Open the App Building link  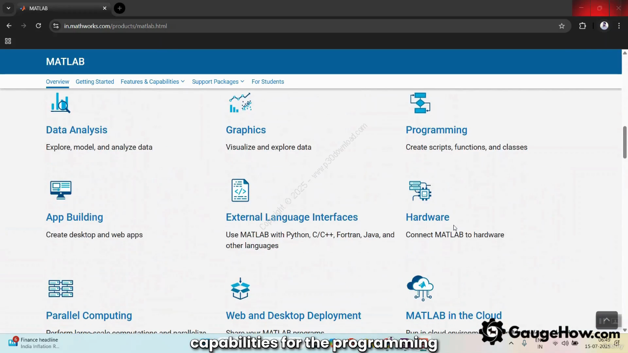pyautogui.click(x=75, y=217)
